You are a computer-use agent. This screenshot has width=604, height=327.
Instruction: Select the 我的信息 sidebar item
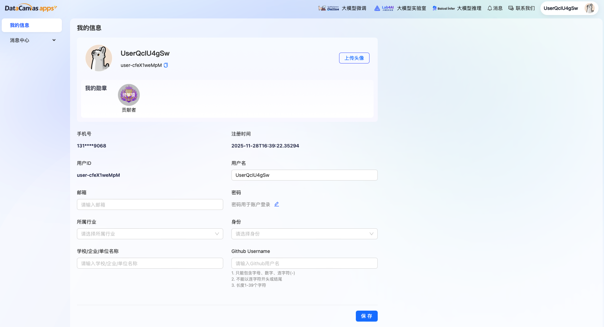click(32, 25)
